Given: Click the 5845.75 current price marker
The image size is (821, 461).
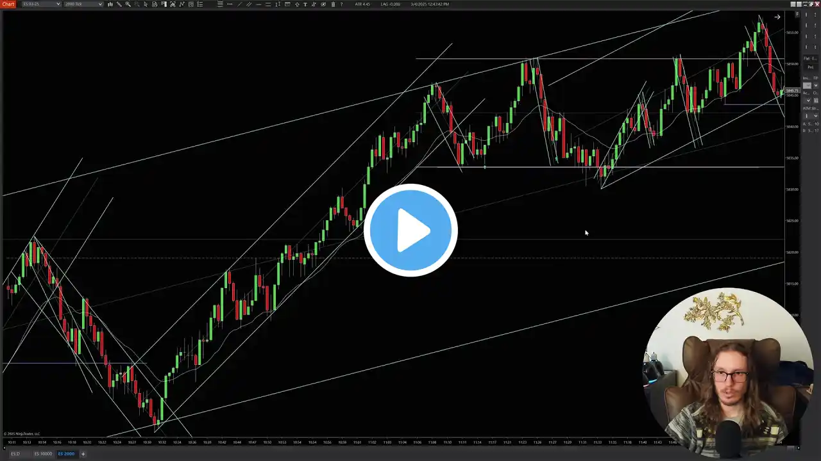Looking at the screenshot, I should 792,90.
